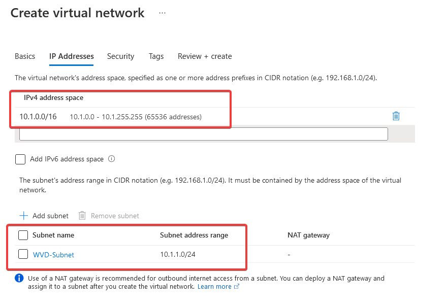Click the Remove subnet label
This screenshot has height=306, width=447.
(115, 216)
